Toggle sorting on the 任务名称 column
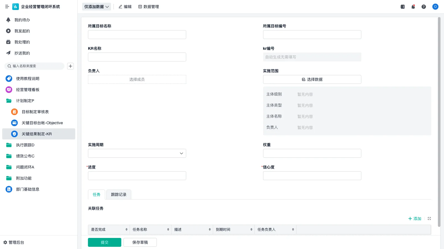This screenshot has width=444, height=249. 168,229
